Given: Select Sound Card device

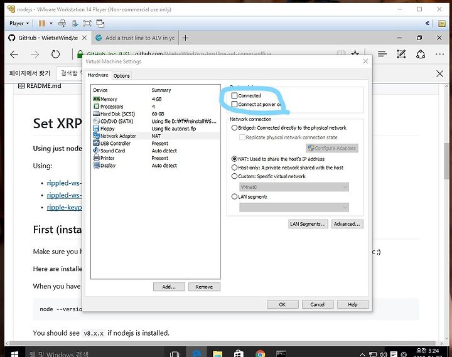Looking at the screenshot, I should click(156, 151).
